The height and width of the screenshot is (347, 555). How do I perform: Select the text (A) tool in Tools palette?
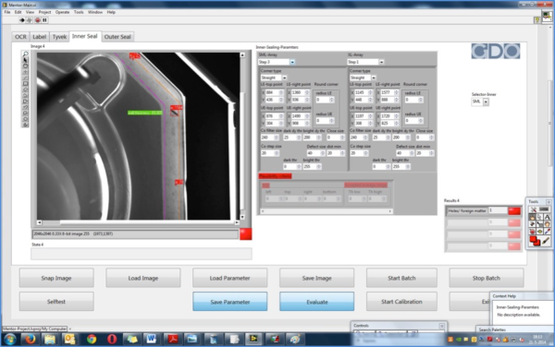click(547, 217)
